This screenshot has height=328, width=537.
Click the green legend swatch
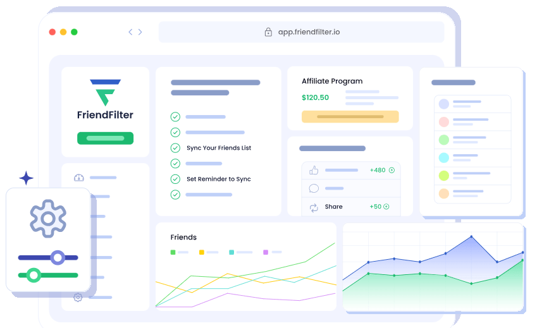173,252
